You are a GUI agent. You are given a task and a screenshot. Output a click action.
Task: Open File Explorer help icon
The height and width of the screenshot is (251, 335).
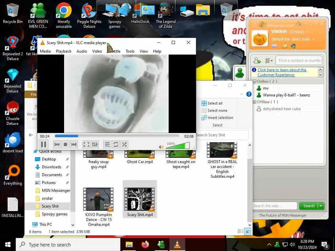249,94
